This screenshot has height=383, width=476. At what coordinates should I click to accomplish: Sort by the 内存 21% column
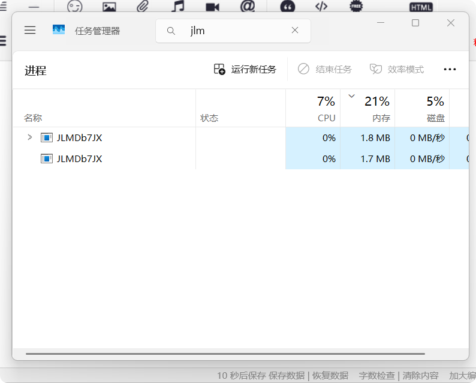(367, 108)
